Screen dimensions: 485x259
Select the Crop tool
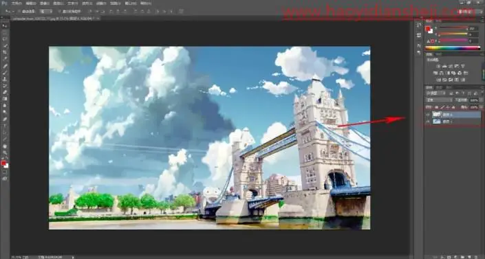pos(5,52)
